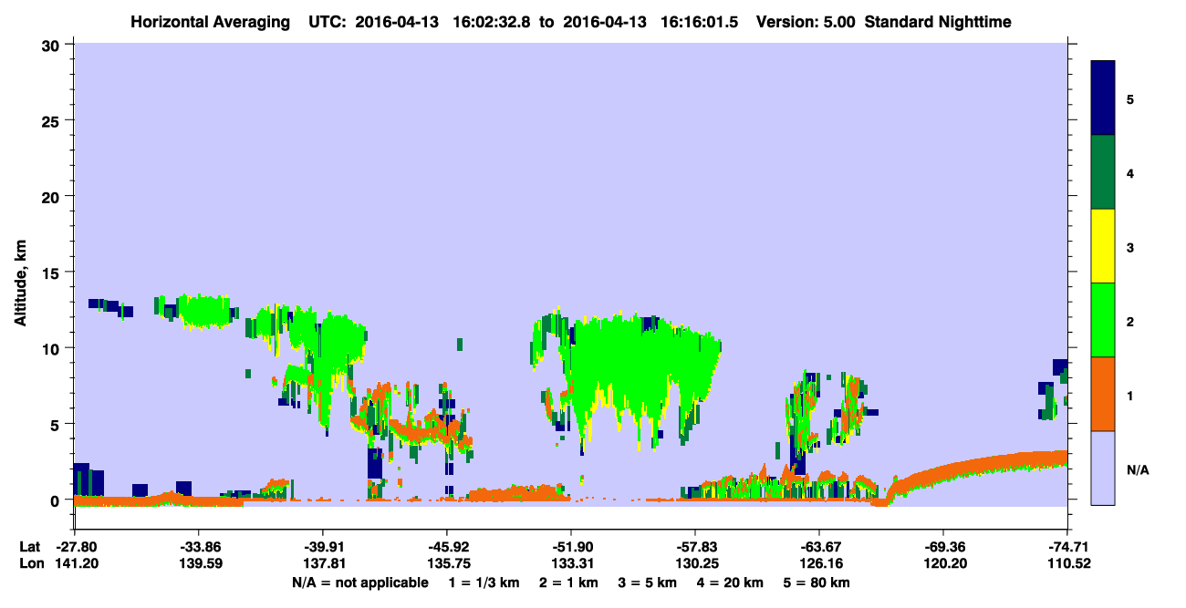Click the Altitude, km axis title
The width and height of the screenshot is (1186, 608).
tap(20, 275)
